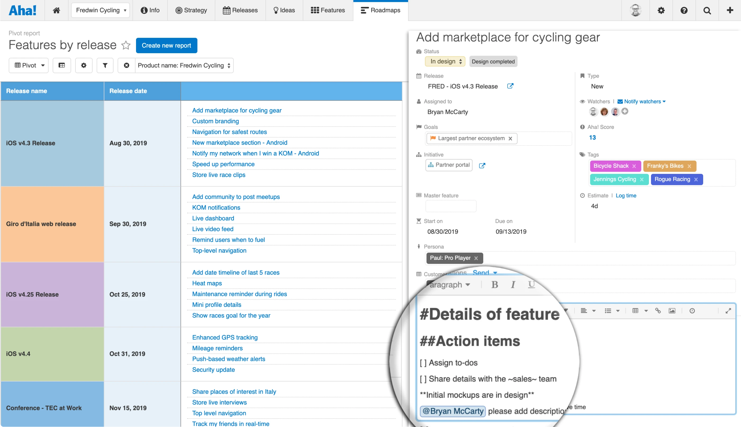This screenshot has width=741, height=427.
Task: Go to the Home icon
Action: pos(56,10)
